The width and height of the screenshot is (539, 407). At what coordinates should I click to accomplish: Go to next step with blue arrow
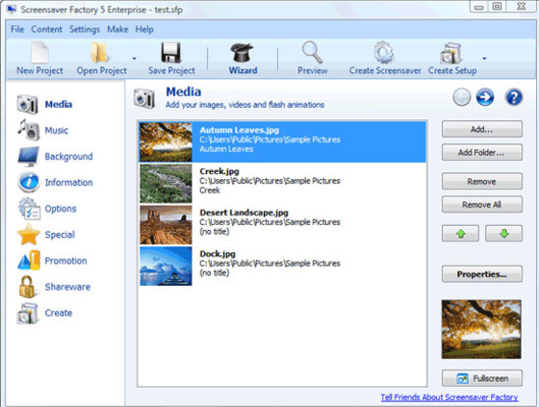485,97
